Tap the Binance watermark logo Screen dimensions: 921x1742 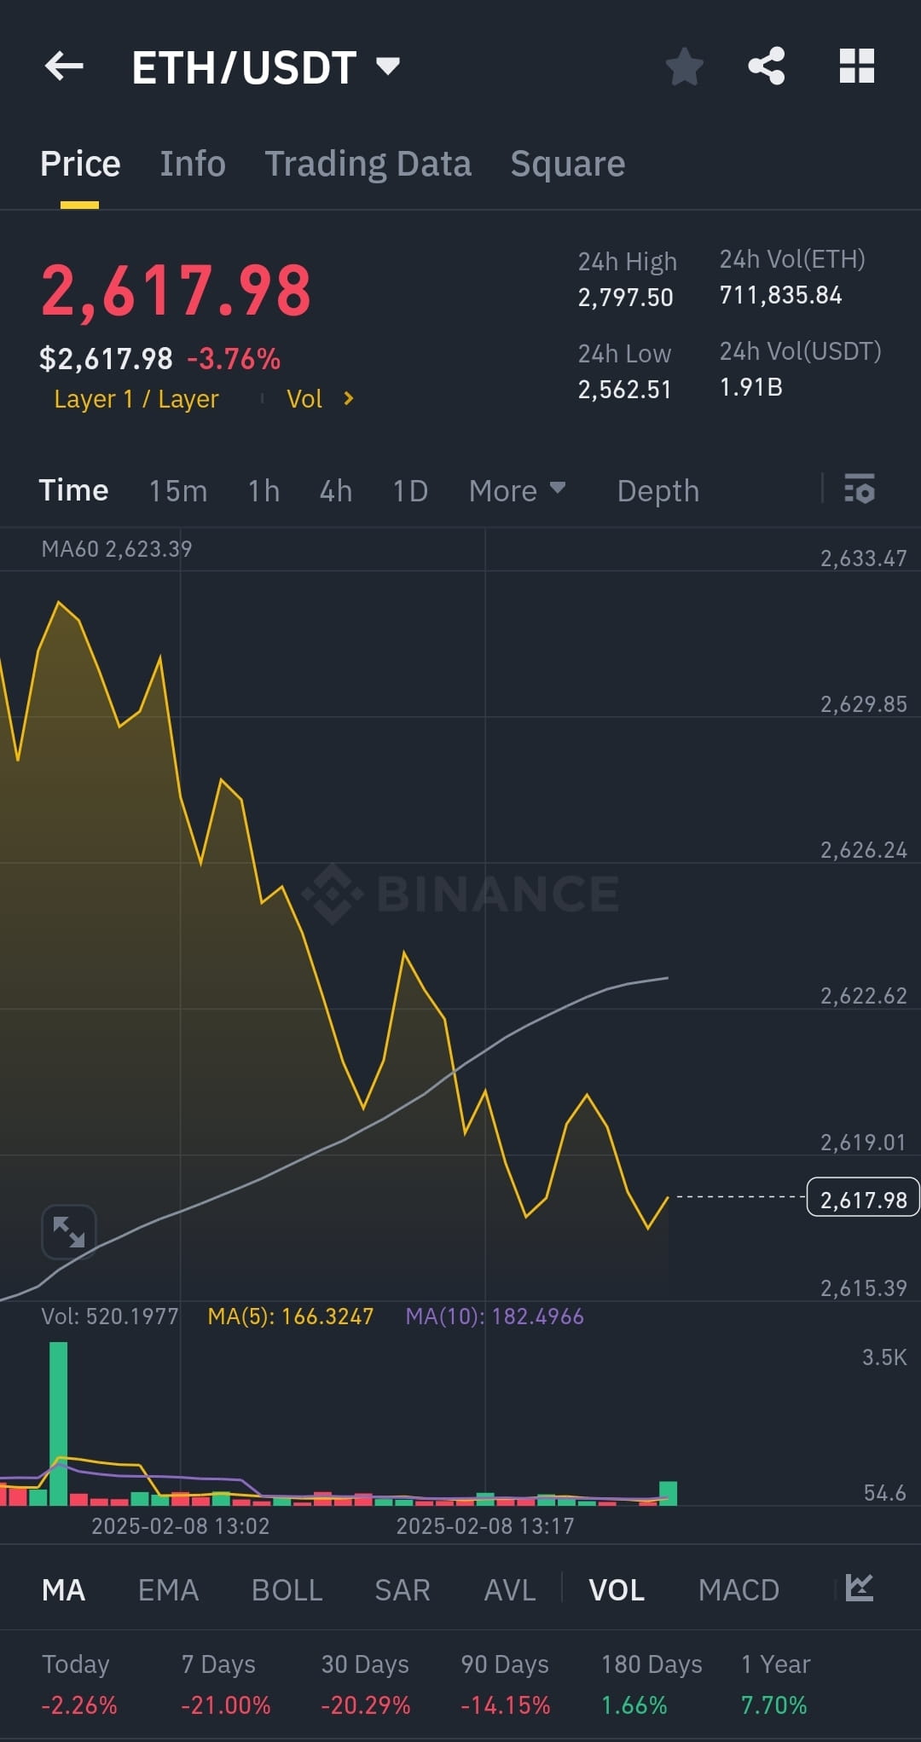click(460, 893)
